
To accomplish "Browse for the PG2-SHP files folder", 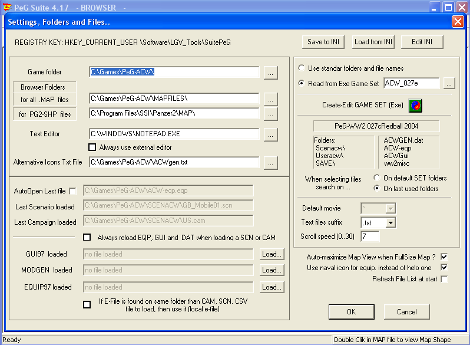I will point(270,113).
